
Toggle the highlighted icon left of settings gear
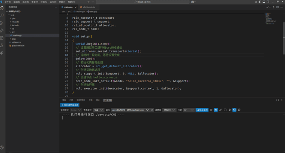click(234, 110)
